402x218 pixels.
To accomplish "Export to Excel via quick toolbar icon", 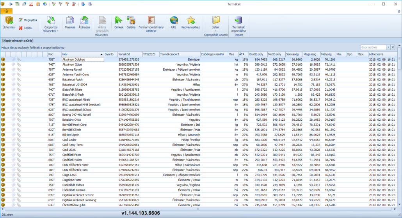I will (18, 4).
